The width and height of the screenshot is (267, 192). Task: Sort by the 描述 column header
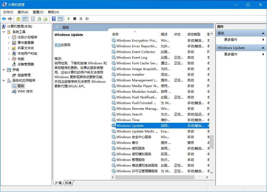[166, 34]
